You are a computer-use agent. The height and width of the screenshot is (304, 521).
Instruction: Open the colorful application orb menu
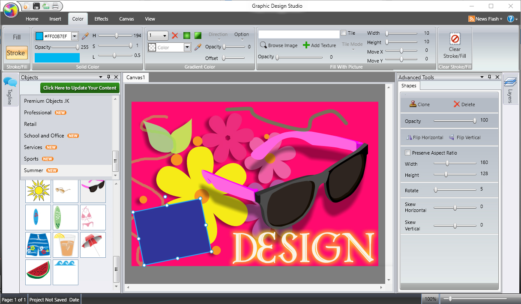(x=11, y=10)
